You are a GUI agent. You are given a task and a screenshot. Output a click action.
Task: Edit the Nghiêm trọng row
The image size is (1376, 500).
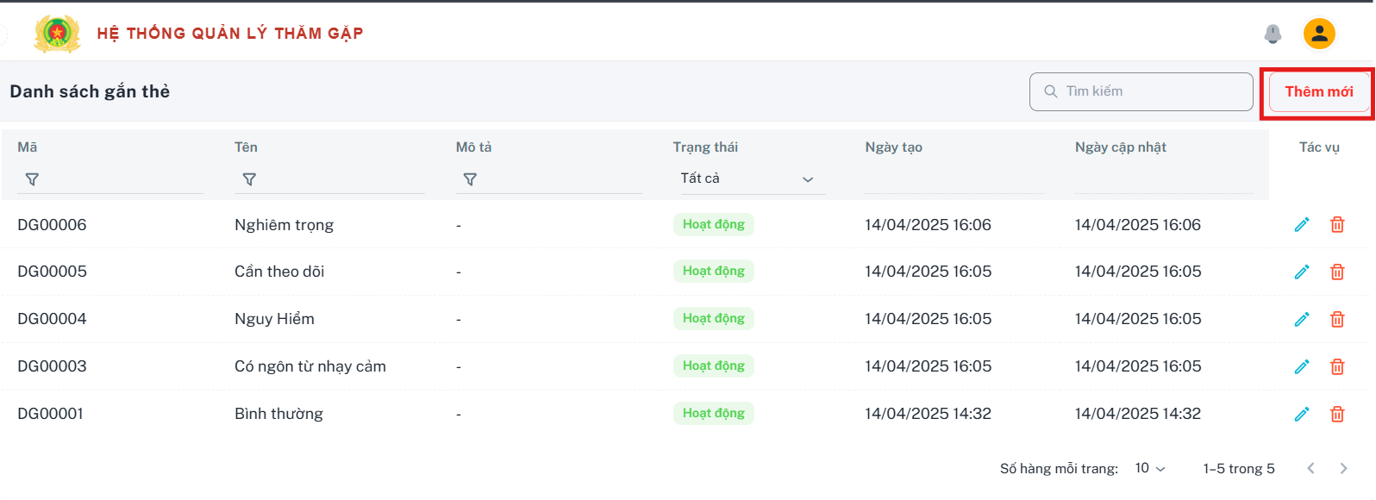click(x=1302, y=224)
